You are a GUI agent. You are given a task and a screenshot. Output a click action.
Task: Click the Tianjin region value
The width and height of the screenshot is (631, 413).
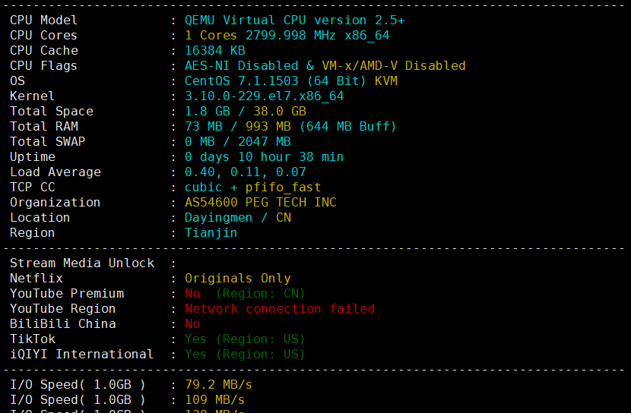(x=211, y=233)
